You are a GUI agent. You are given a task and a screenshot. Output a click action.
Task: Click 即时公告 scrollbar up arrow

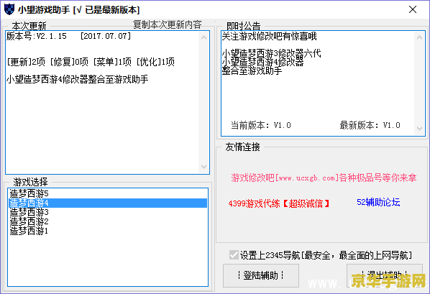click(x=419, y=37)
